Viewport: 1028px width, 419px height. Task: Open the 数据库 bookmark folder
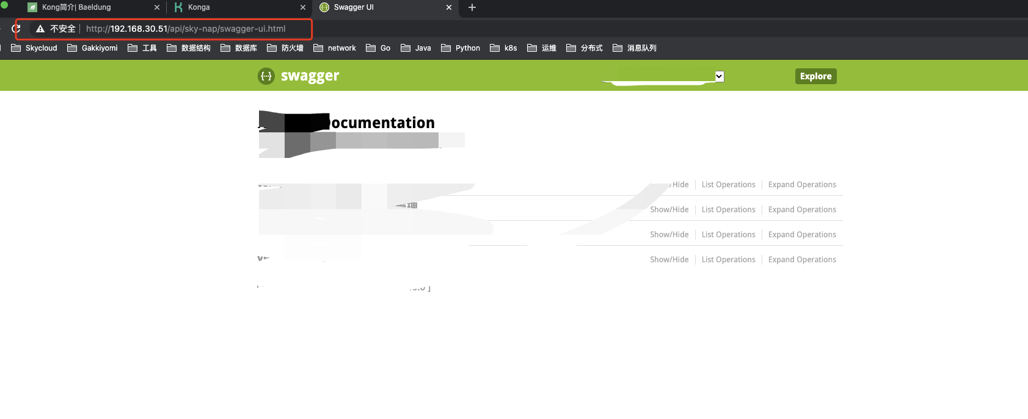click(239, 48)
